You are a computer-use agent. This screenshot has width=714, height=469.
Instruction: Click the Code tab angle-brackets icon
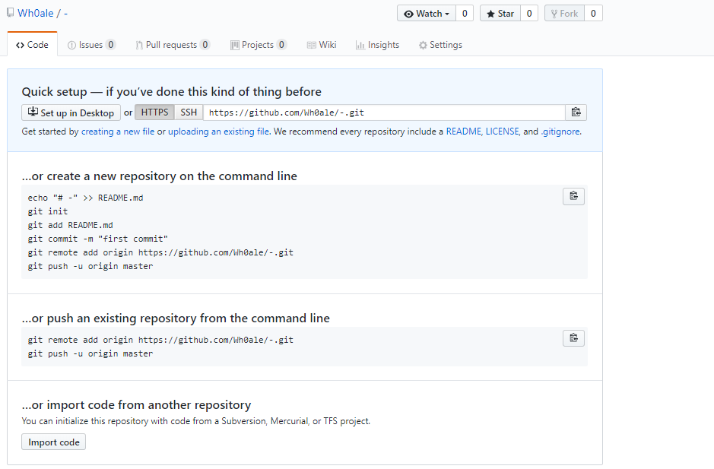[x=20, y=45]
